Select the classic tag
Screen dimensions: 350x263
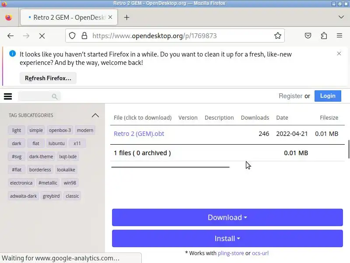[72, 196]
